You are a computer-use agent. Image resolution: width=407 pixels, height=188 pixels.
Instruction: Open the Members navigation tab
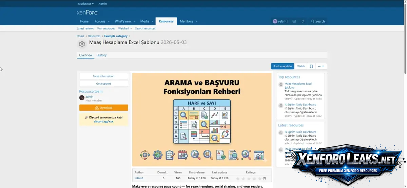[187, 21]
